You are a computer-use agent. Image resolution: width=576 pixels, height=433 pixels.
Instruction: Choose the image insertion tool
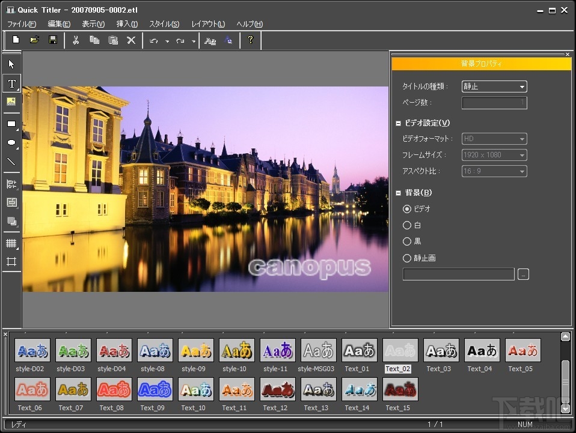(x=11, y=102)
